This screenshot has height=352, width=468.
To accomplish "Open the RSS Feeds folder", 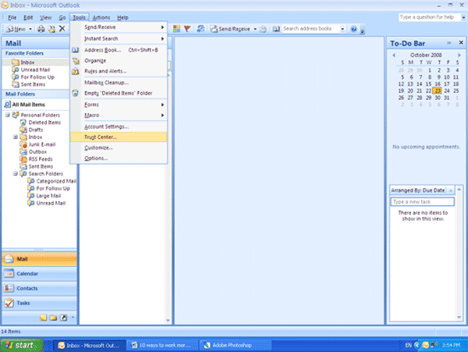I will [40, 159].
